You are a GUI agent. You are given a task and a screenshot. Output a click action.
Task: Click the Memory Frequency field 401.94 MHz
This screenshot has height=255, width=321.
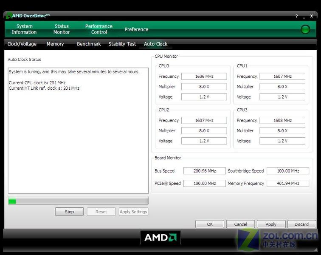[288, 183]
